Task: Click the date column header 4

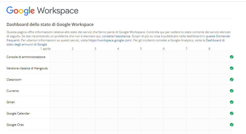Action: coord(118,49)
